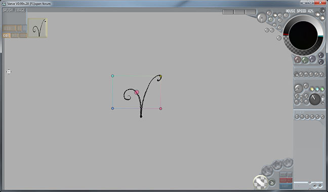
Task: Select the pink circle on the stroke
Action: click(137, 92)
